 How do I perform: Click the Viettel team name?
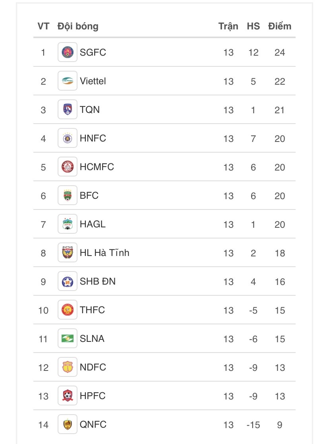click(x=93, y=81)
